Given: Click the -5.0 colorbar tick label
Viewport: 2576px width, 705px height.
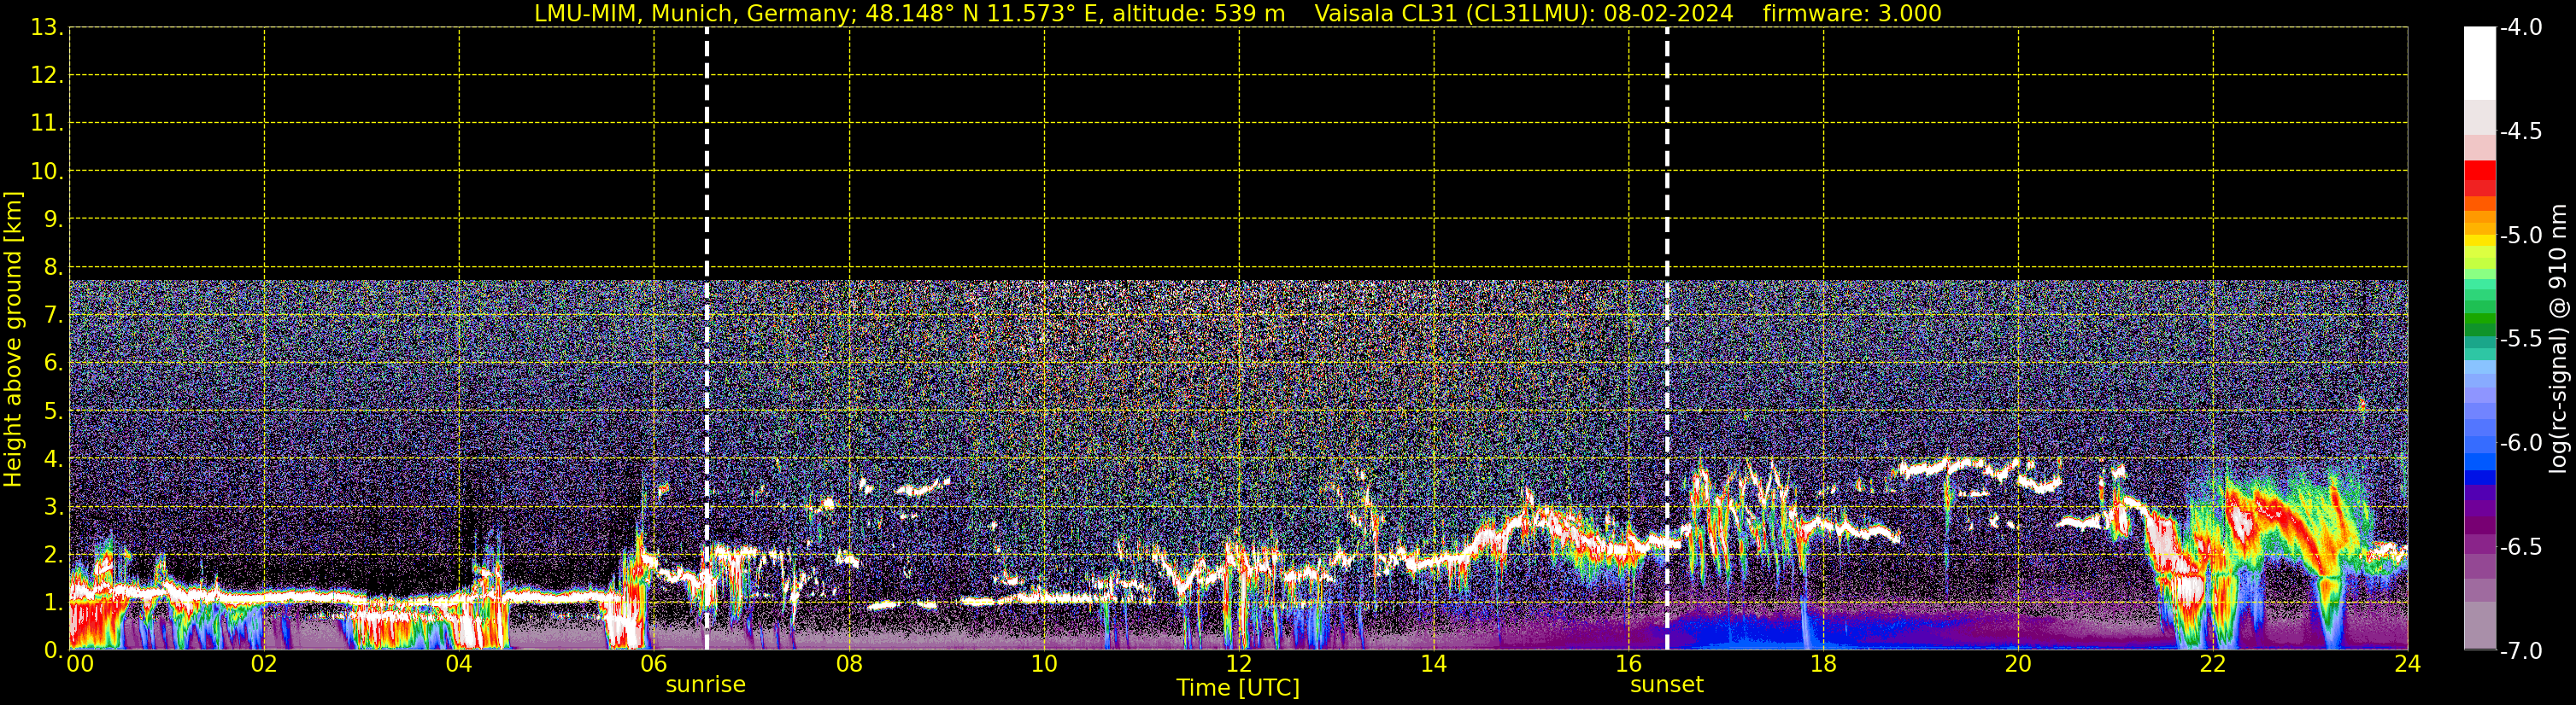Looking at the screenshot, I should click(x=2520, y=236).
